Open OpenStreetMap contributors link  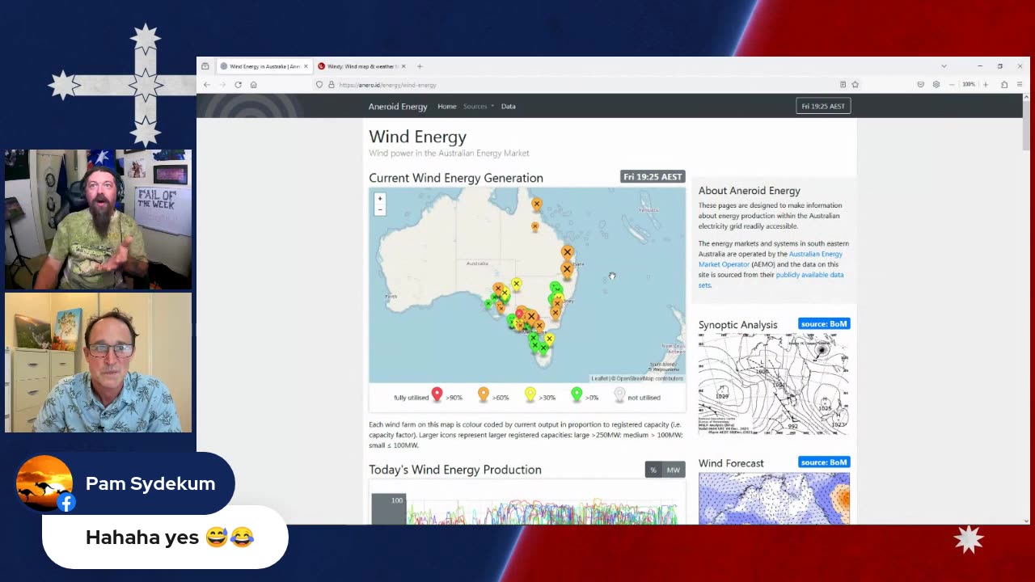tap(650, 378)
